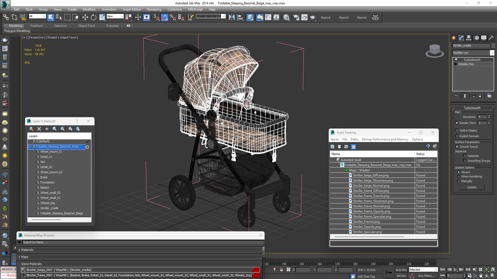Select the Rotate tool icon
497x279 pixels.
(93, 17)
